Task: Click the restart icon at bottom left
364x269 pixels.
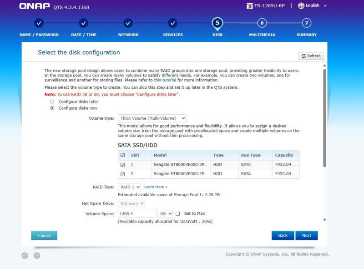Action: 37,255
